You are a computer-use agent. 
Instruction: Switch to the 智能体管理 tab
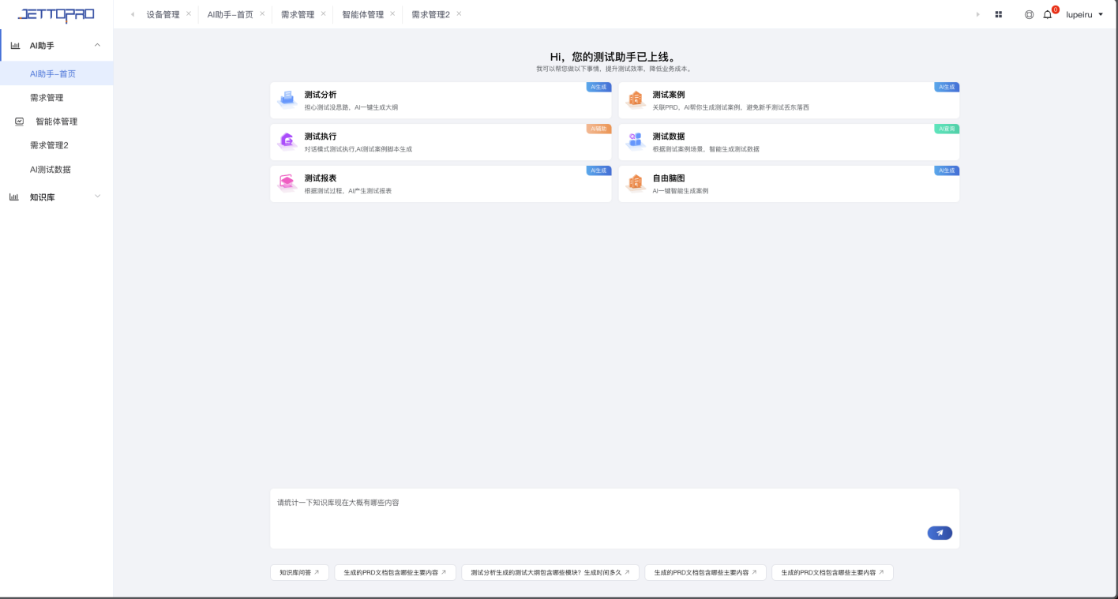(362, 14)
